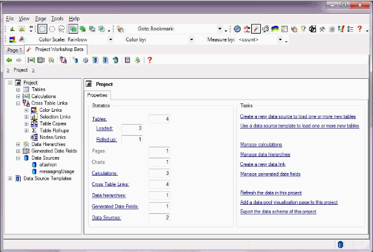Click the Project Workshop wrench toolbar icon
Viewport: 373px width, 252px height.
point(256,29)
